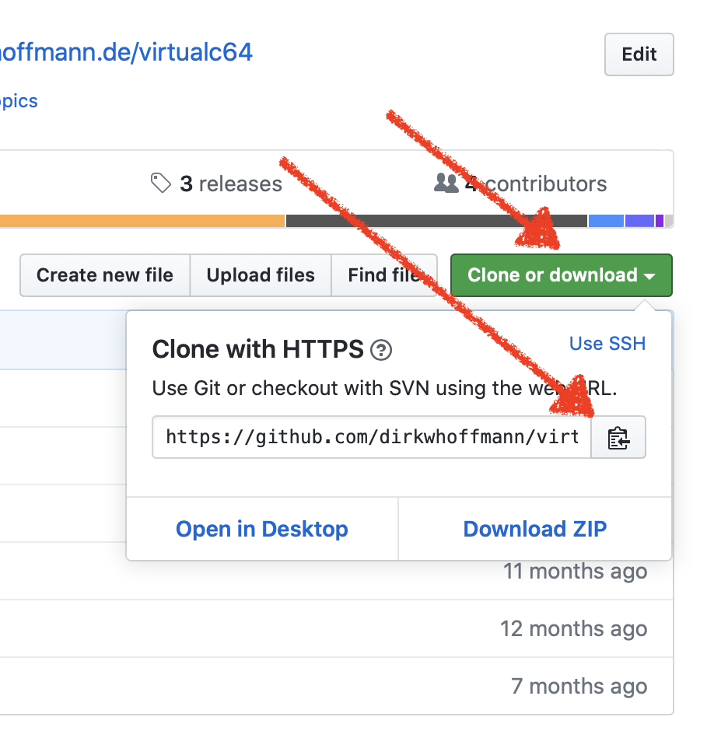The width and height of the screenshot is (714, 731).
Task: Click the blue language bar segment
Action: [606, 221]
